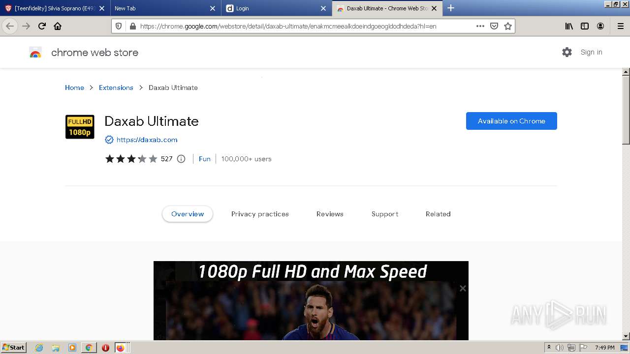Click the chrome web store title text
Image resolution: width=630 pixels, height=354 pixels.
click(x=94, y=53)
